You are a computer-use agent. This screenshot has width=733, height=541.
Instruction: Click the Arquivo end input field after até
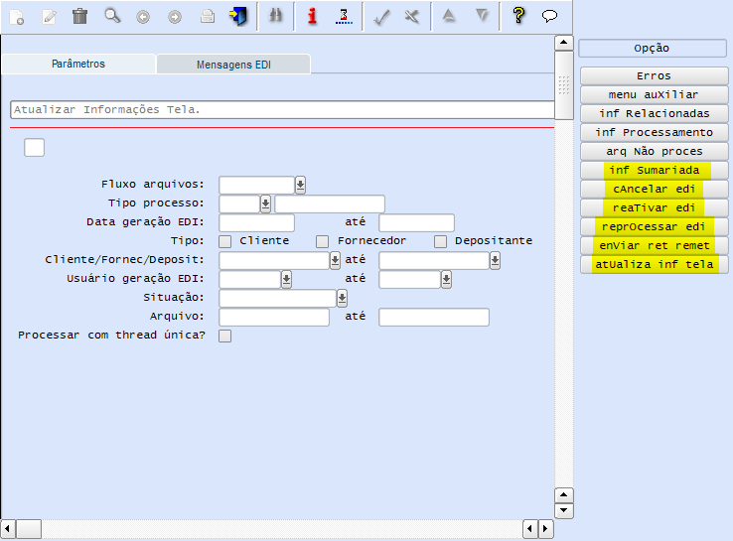click(x=434, y=317)
